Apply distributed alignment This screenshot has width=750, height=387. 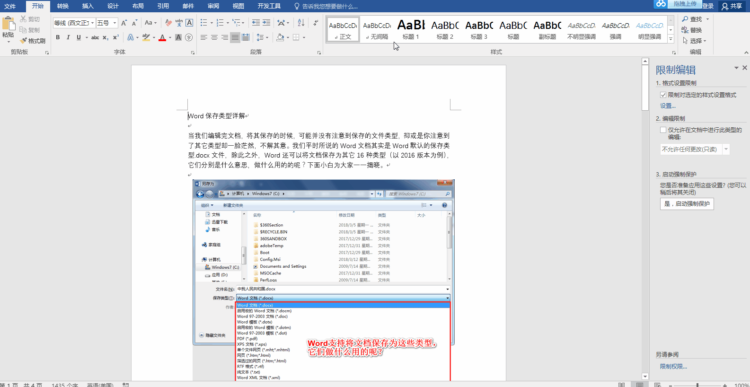[x=246, y=37]
